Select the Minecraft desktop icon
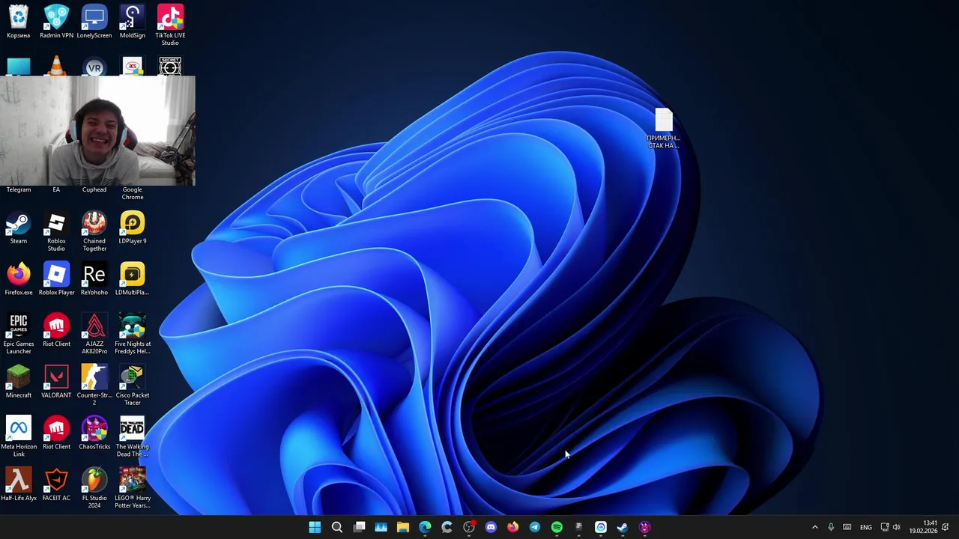This screenshot has height=539, width=959. point(18,382)
